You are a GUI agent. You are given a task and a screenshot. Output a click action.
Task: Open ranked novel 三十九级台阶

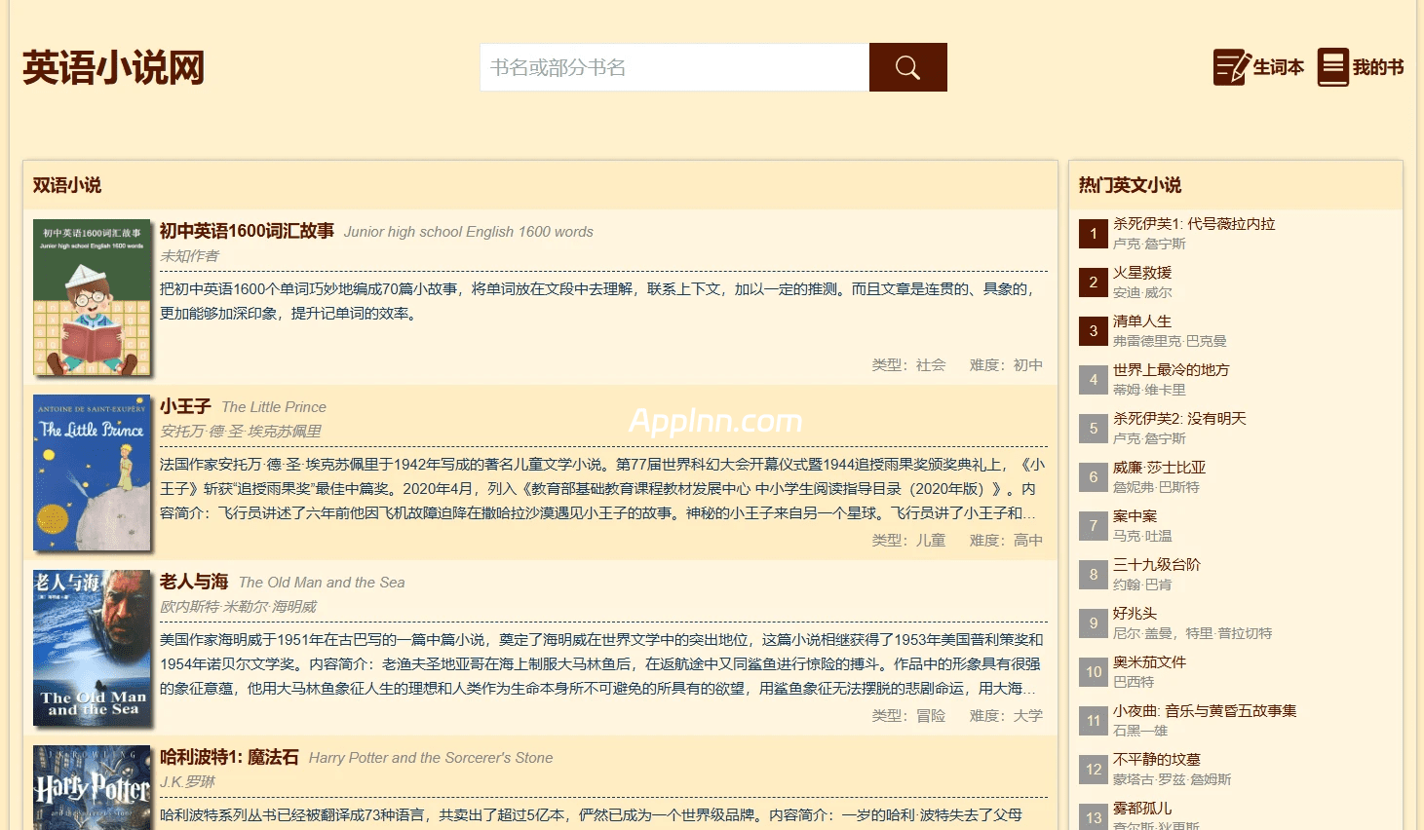(x=1157, y=564)
